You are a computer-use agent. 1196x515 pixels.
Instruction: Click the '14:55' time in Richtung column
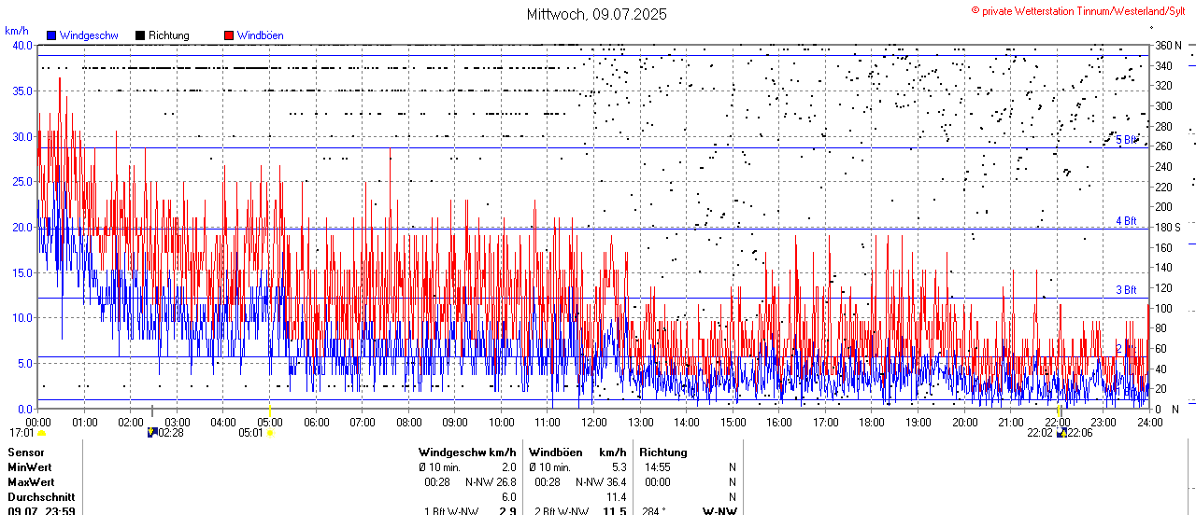tap(658, 466)
